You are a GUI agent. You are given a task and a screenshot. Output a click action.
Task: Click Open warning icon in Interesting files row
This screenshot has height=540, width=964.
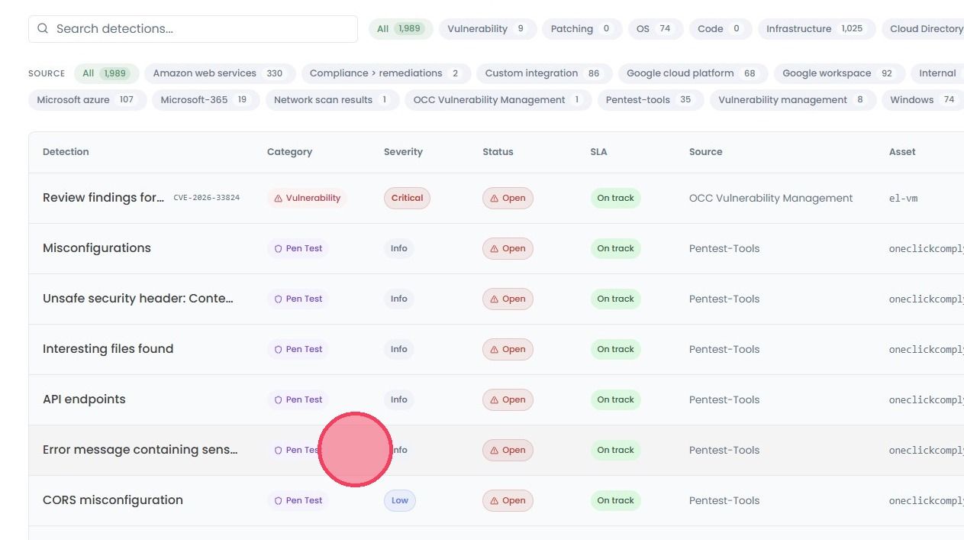(x=495, y=349)
